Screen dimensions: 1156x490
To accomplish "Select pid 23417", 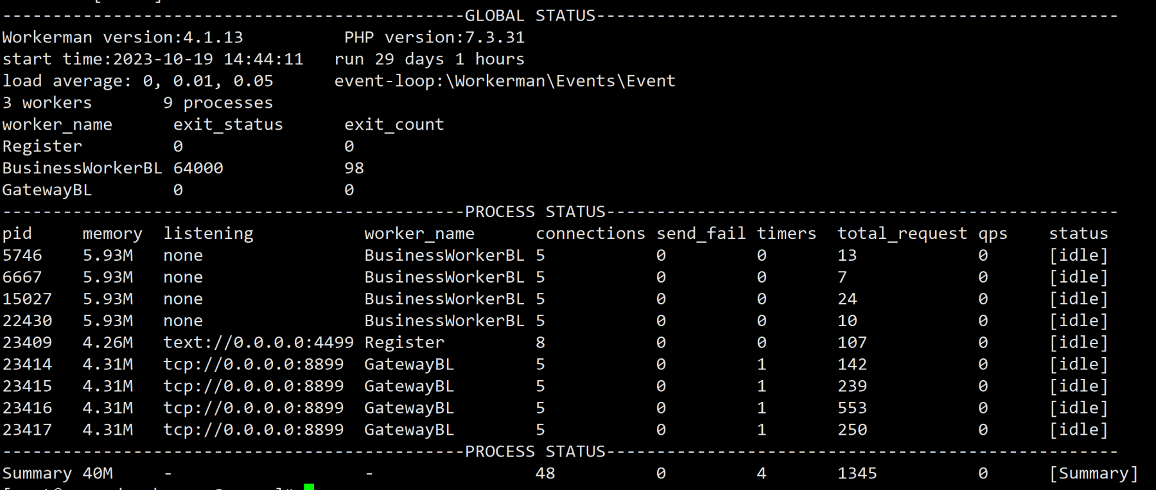I will (27, 430).
